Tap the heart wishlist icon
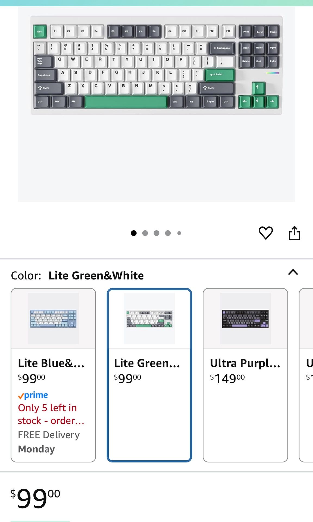The width and height of the screenshot is (313, 522). coord(265,233)
